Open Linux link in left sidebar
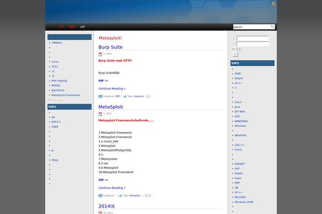 click(x=55, y=62)
